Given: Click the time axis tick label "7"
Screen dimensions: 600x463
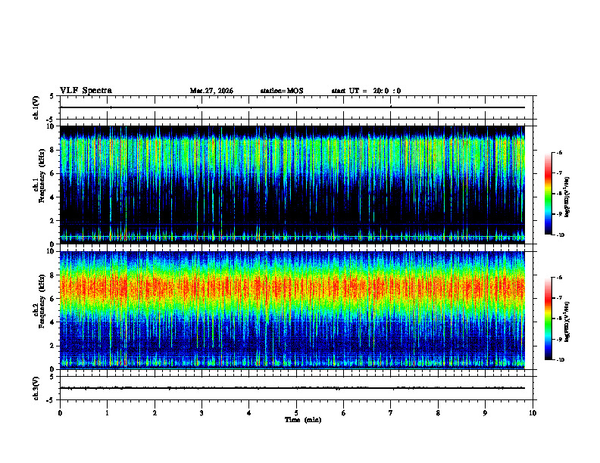Looking at the screenshot, I should pyautogui.click(x=391, y=413).
